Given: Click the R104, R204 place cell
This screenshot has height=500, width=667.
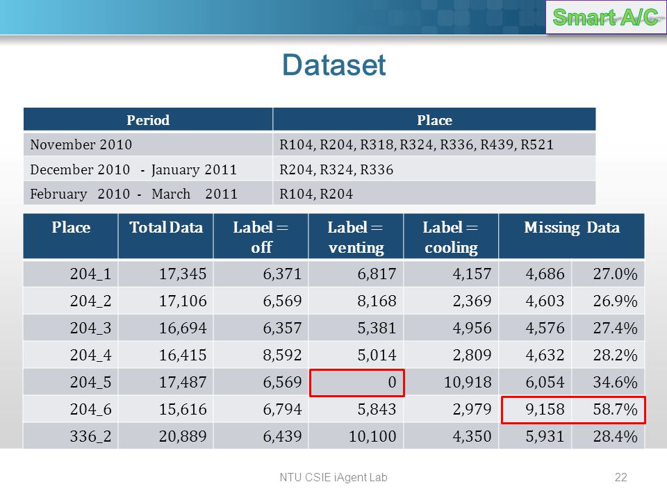Looking at the screenshot, I should click(434, 194).
